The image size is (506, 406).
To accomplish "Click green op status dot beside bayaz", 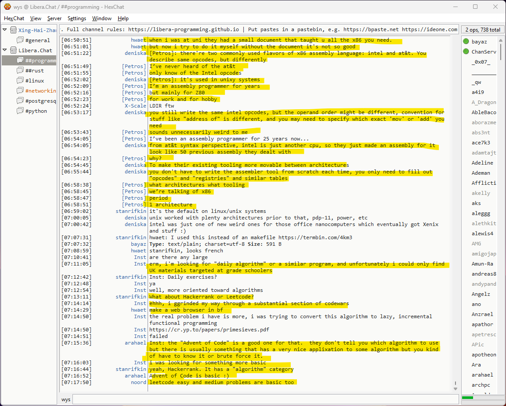I will click(x=466, y=42).
